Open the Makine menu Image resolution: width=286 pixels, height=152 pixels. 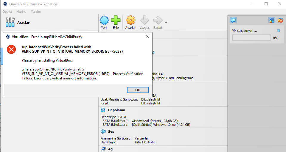[21, 12]
